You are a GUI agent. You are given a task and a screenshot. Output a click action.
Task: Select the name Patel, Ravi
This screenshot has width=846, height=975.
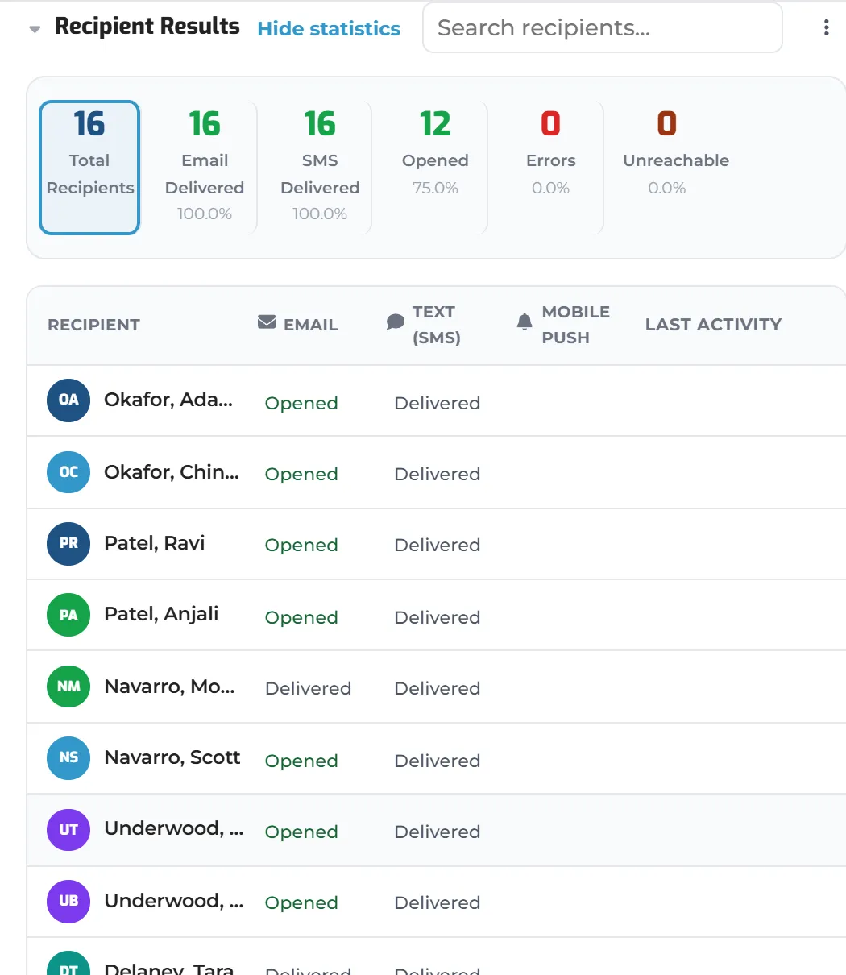tap(155, 543)
